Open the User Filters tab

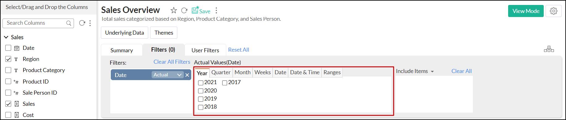[205, 50]
